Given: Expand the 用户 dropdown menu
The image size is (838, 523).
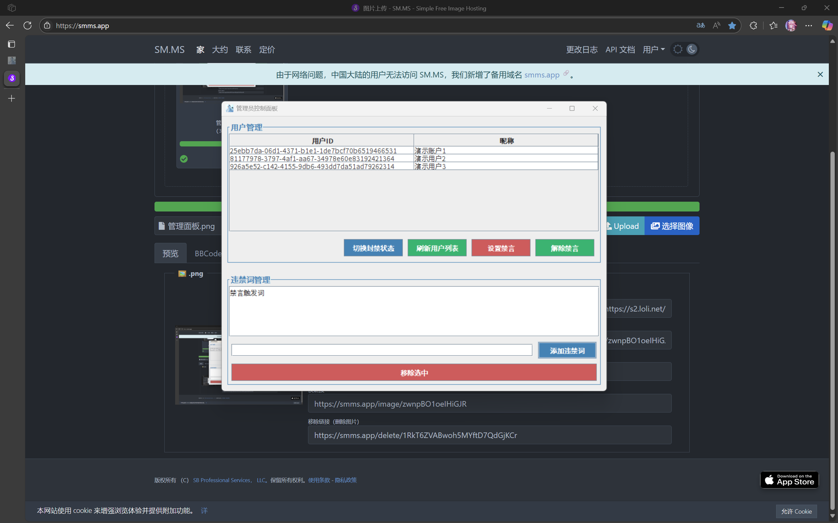Looking at the screenshot, I should [x=653, y=50].
